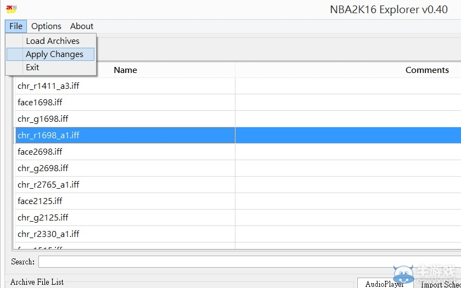The width and height of the screenshot is (461, 288).
Task: Focus the Search input field
Action: [x=250, y=262]
